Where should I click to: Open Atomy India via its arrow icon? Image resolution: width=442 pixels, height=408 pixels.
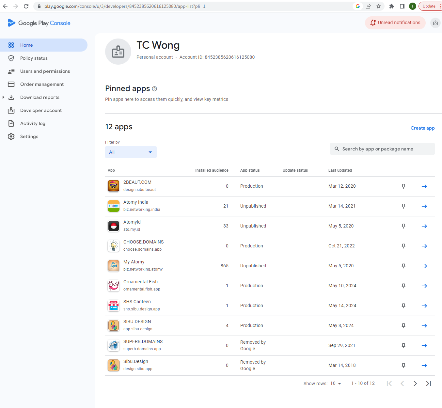[x=424, y=206]
